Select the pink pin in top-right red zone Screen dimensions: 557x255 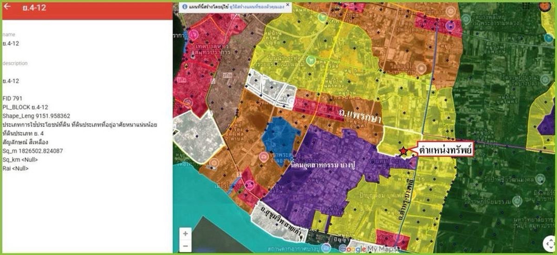coord(449,26)
